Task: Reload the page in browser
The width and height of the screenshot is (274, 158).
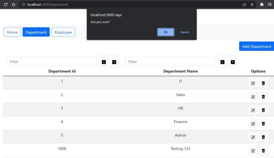Action: [6, 5]
